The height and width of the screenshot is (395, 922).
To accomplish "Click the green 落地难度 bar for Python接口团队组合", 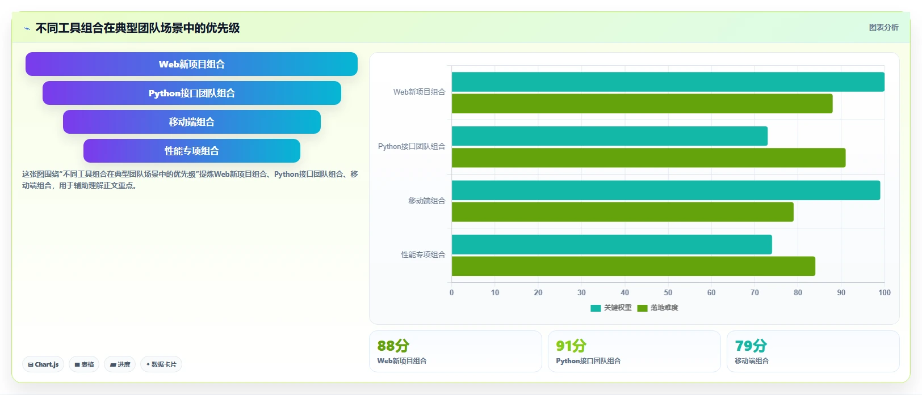I will (x=648, y=158).
